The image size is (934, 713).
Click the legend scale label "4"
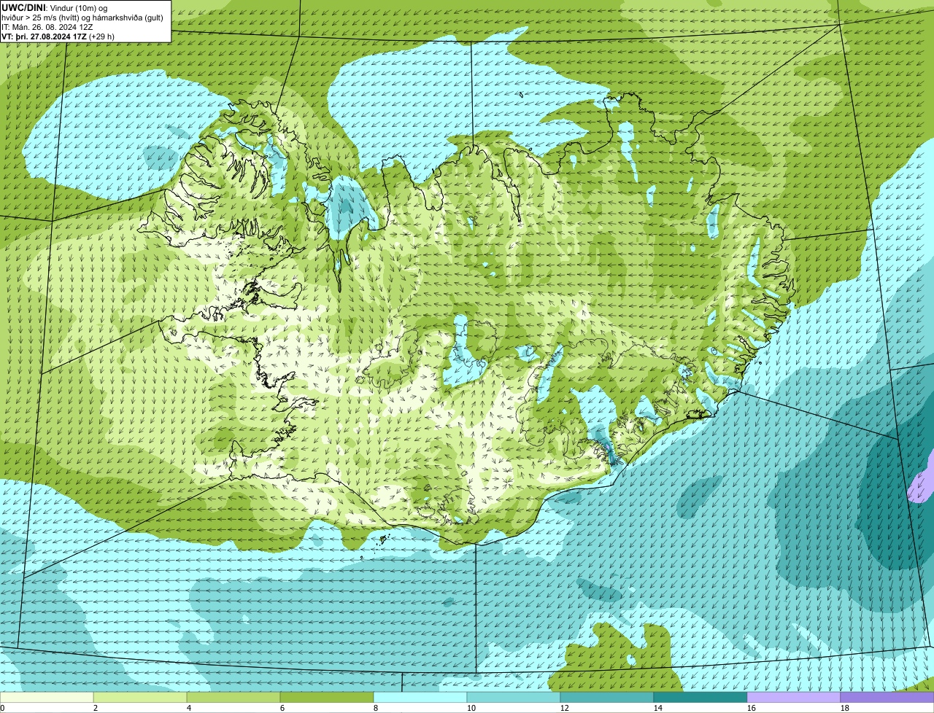click(189, 708)
